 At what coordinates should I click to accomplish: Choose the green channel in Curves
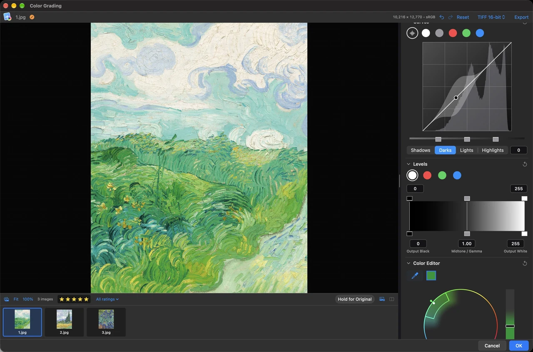coord(466,33)
